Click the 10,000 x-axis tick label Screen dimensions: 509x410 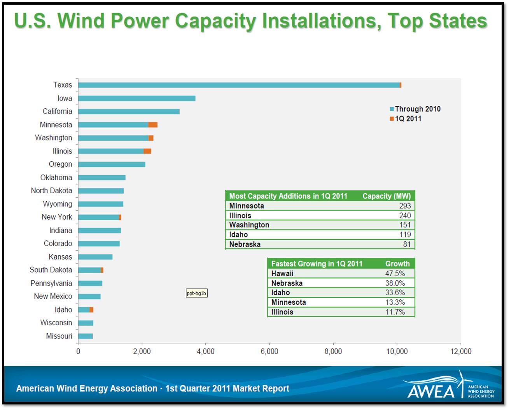click(397, 351)
